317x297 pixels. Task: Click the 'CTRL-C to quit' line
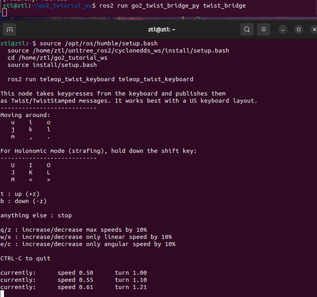point(25,258)
